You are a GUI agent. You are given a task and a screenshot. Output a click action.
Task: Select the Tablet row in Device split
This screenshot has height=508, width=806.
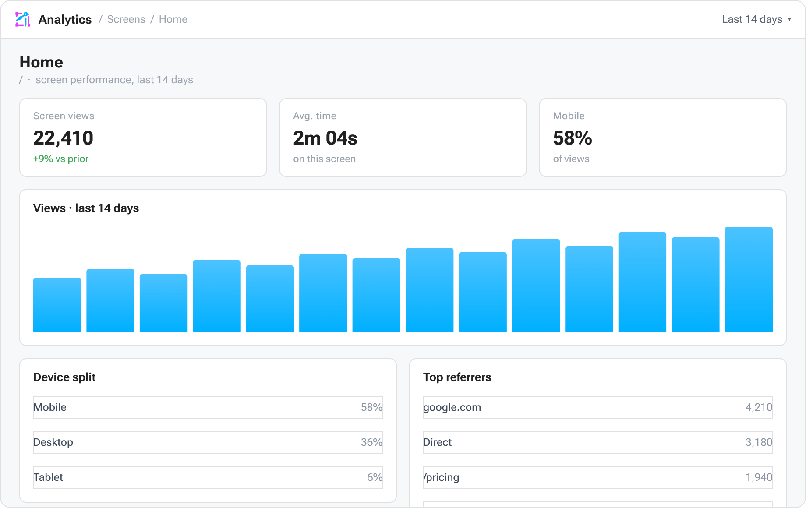[208, 477]
